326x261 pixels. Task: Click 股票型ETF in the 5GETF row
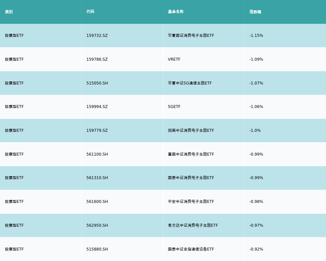(14, 107)
